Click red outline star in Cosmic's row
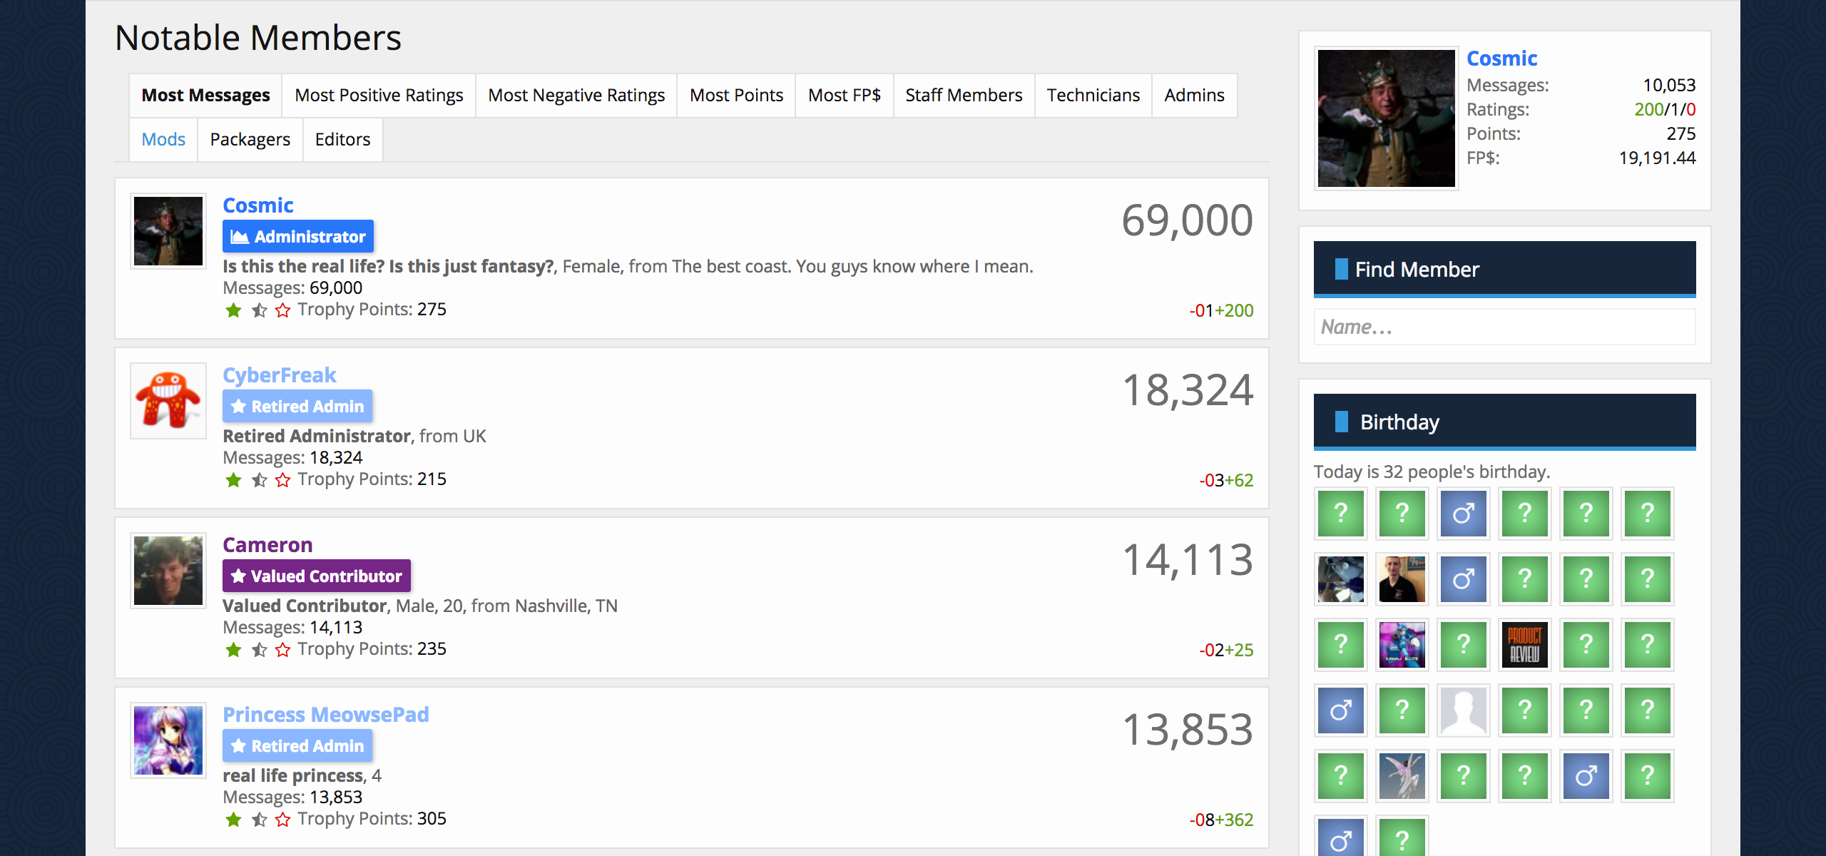 click(283, 310)
